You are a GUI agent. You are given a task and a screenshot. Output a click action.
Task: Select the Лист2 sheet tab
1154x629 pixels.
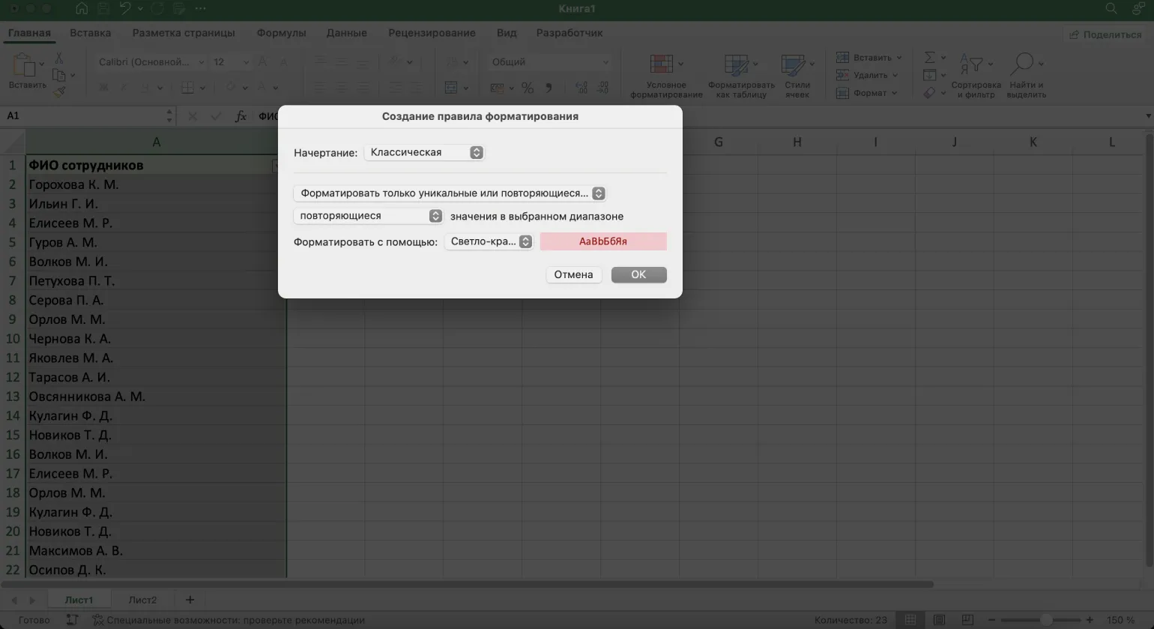(x=142, y=600)
